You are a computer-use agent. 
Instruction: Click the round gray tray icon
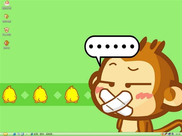coord(173,134)
